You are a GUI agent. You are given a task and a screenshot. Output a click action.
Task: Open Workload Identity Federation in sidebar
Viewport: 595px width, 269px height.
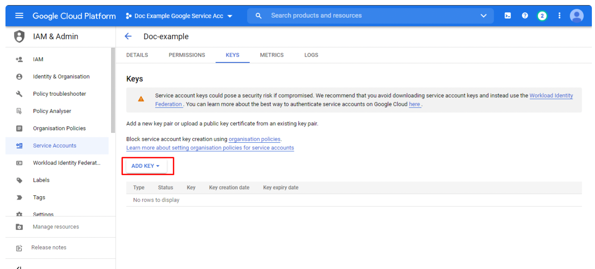pyautogui.click(x=57, y=163)
